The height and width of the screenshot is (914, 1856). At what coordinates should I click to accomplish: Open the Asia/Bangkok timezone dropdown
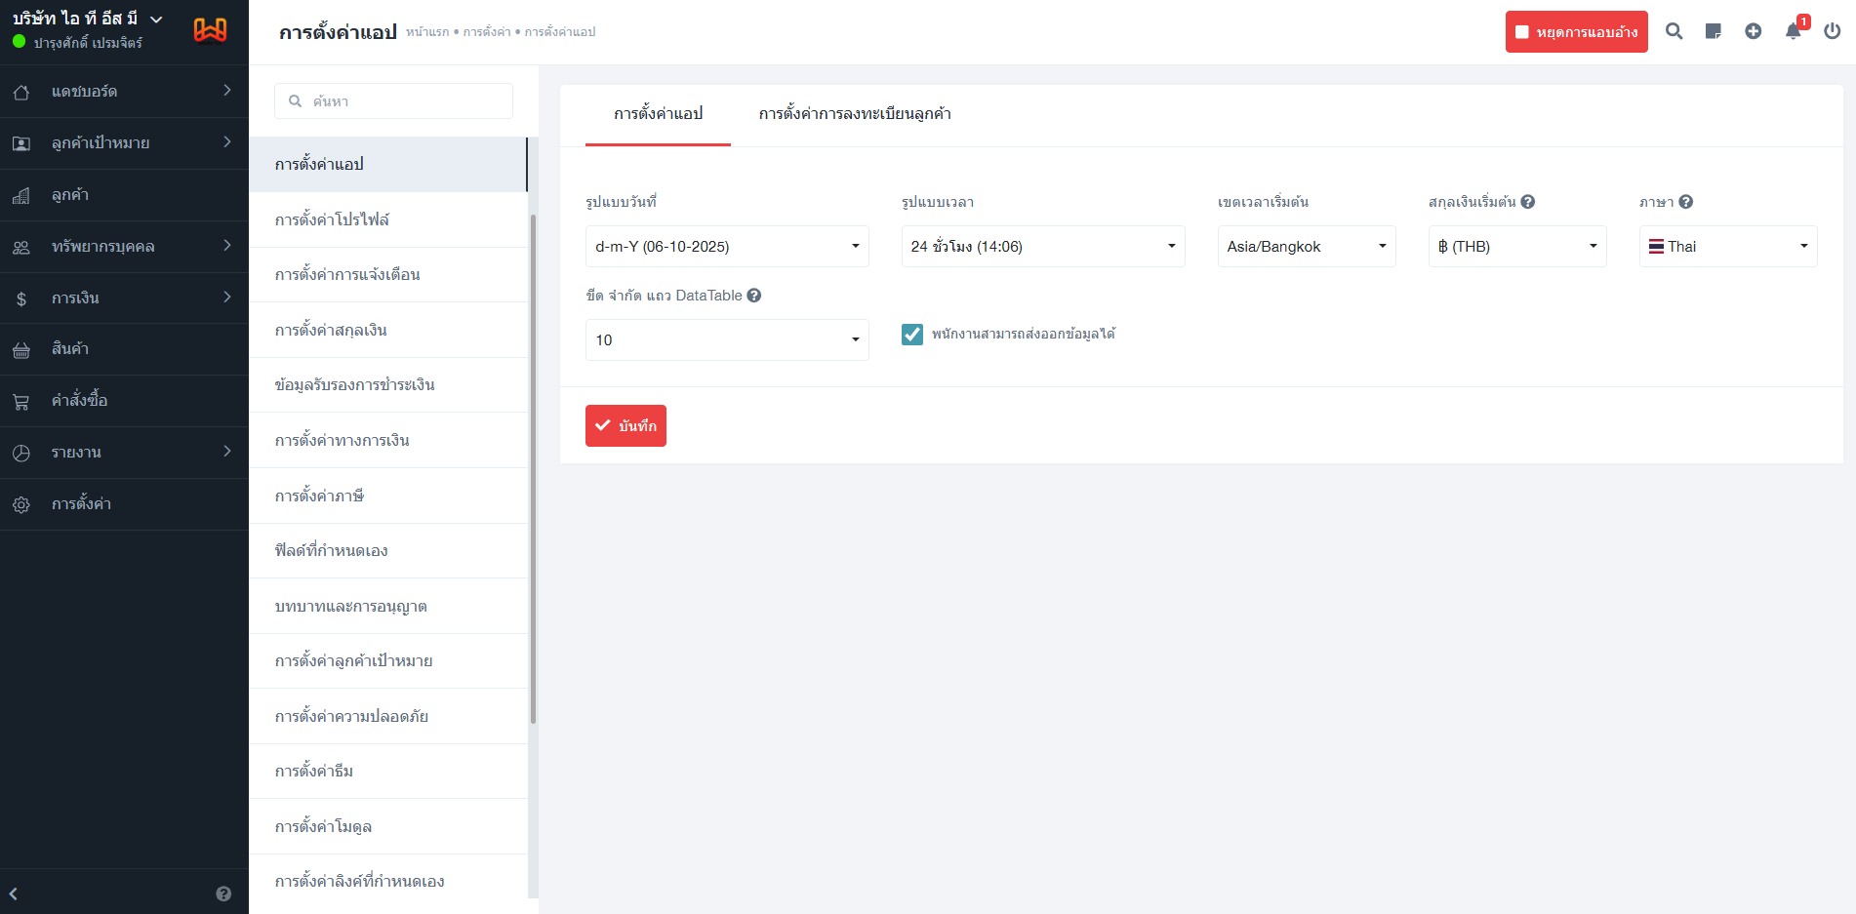pos(1306,247)
